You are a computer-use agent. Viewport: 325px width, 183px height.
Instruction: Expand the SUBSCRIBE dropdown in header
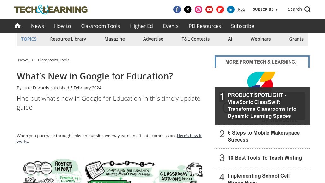point(265,9)
